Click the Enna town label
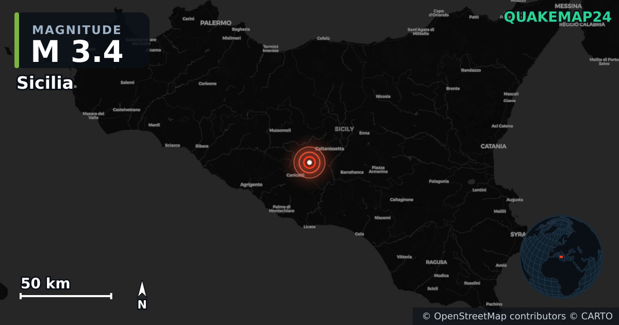The height and width of the screenshot is (325, 619). (x=364, y=133)
